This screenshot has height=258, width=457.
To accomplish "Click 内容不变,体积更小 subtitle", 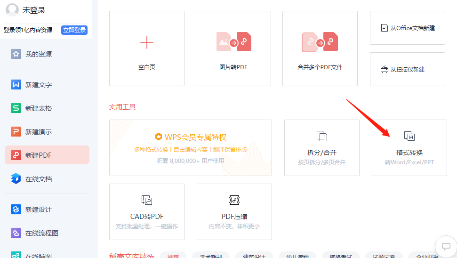I will 234,226.
